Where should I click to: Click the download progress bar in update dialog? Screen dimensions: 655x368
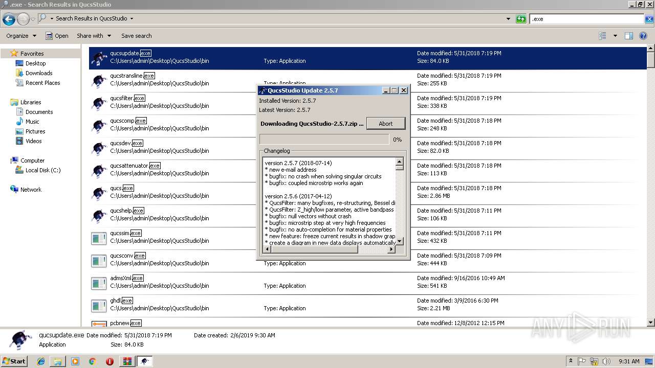(324, 140)
